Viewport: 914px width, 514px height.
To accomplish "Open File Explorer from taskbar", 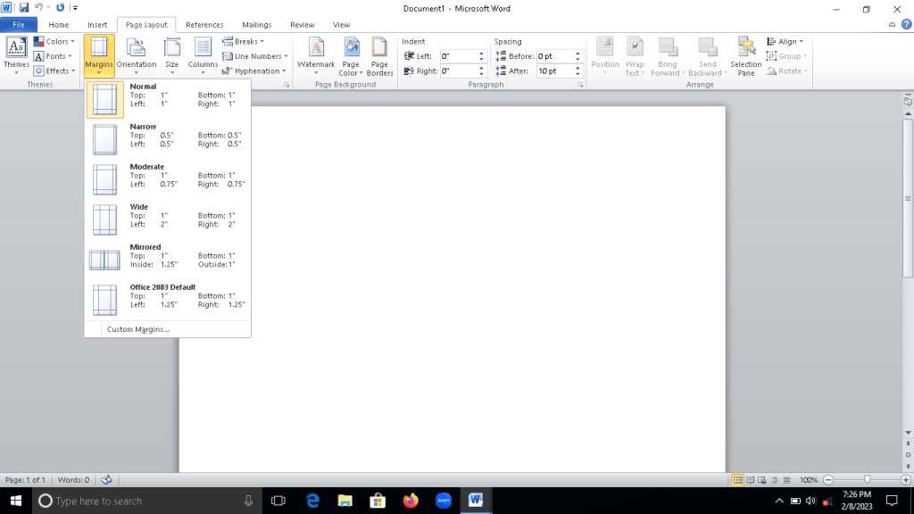I will 345,501.
